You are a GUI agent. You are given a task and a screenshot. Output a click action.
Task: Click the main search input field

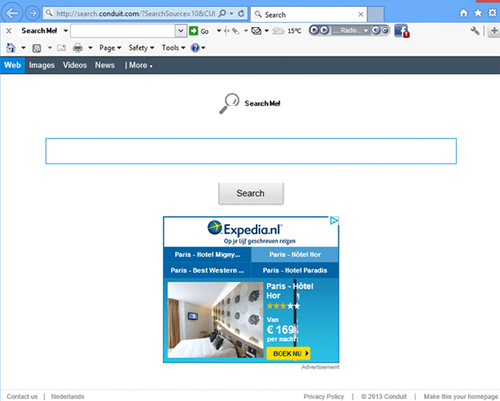(251, 151)
